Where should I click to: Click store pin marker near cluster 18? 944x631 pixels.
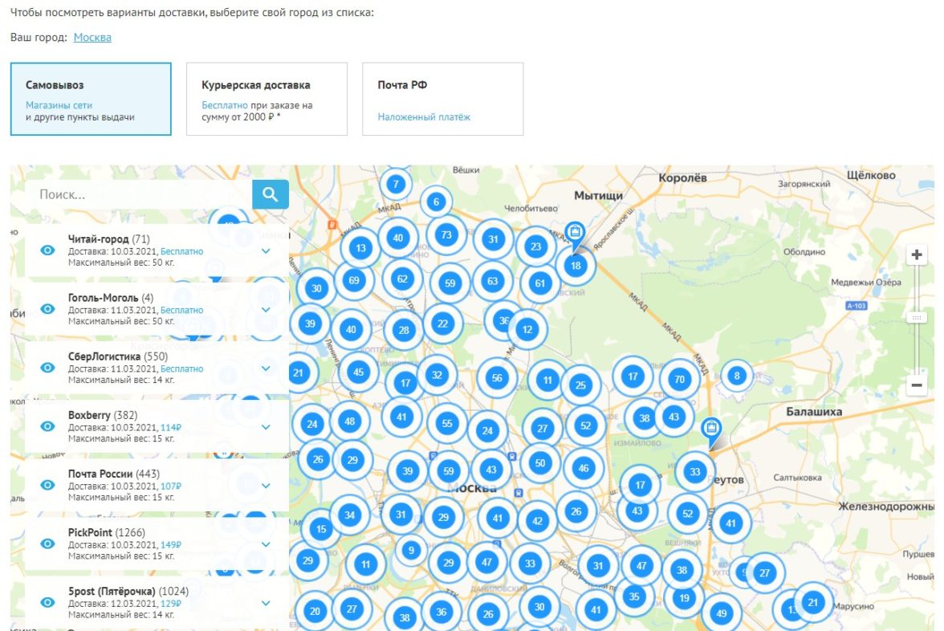point(575,234)
